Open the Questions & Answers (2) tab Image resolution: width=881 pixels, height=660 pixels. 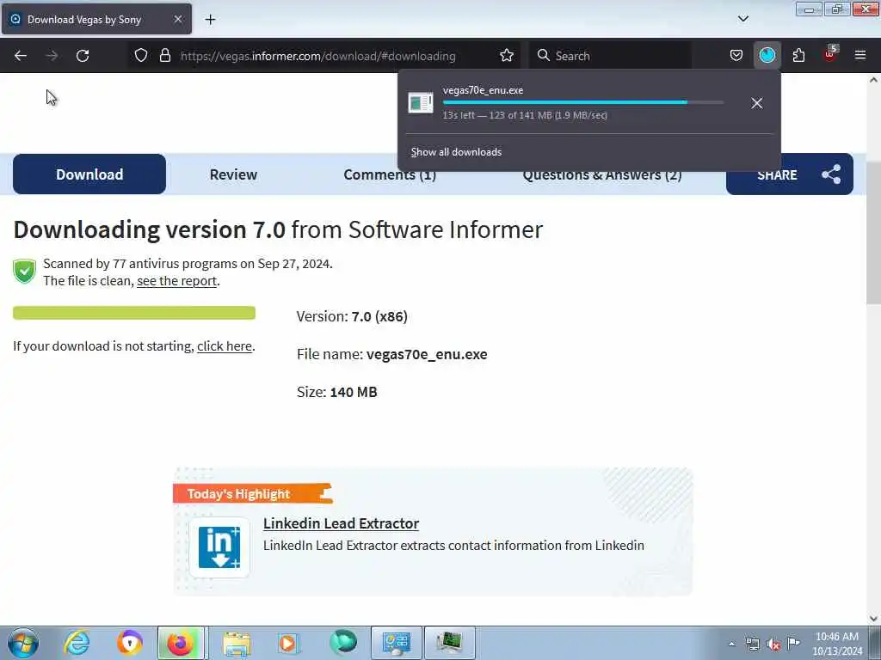601,174
